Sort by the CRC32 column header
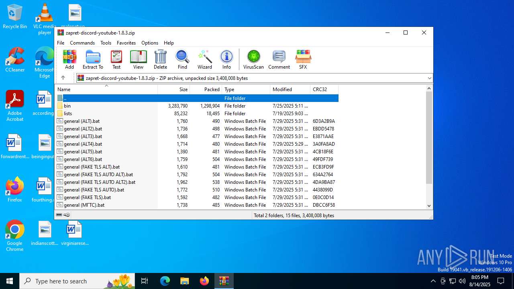 [x=324, y=89]
